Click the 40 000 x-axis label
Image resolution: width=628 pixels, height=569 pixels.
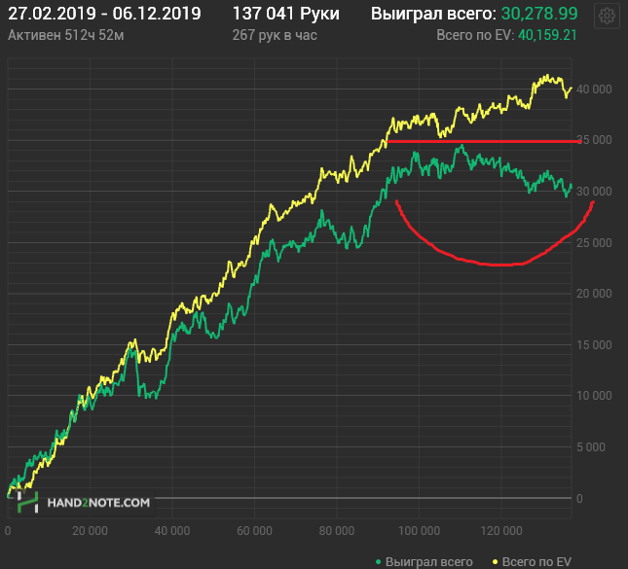tap(172, 531)
